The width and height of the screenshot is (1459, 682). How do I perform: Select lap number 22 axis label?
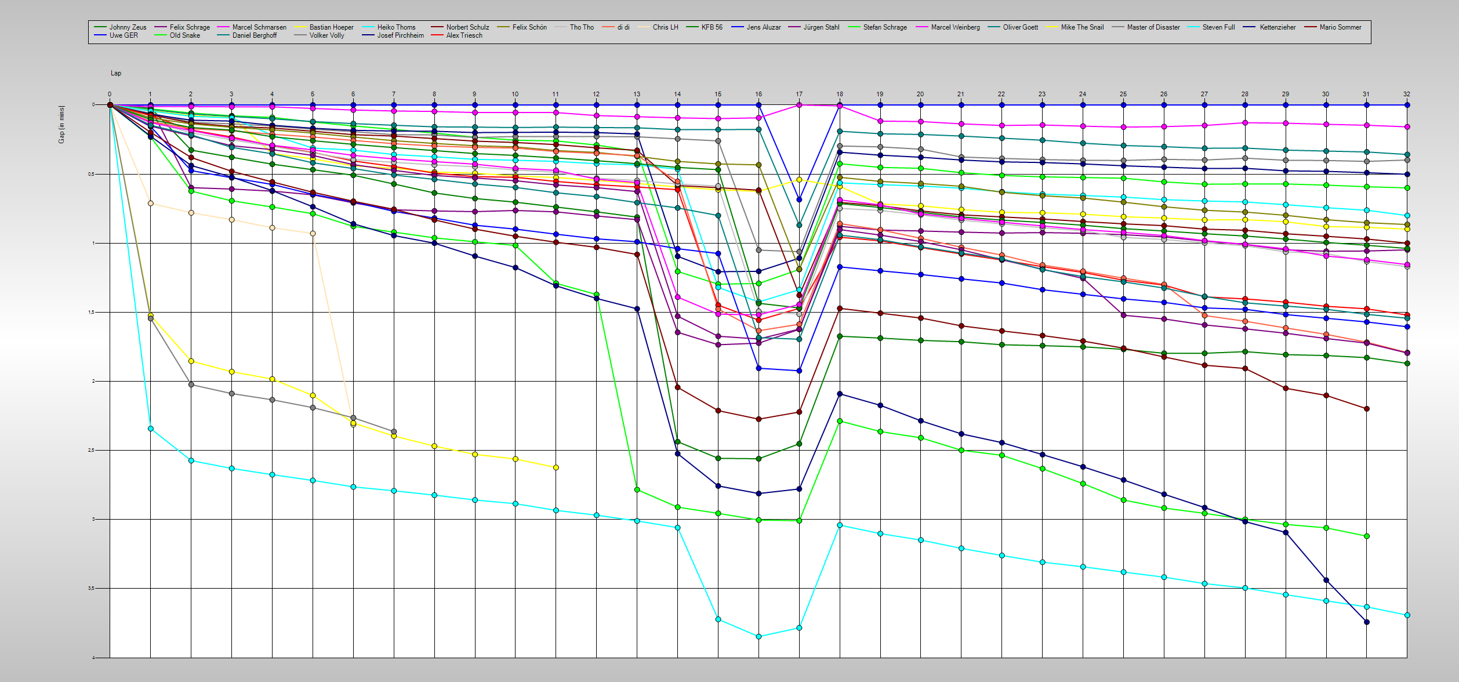[1001, 94]
